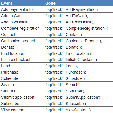Select the Find location event cell
Viewport: 113px width, 113px height.
pyautogui.click(x=22, y=53)
